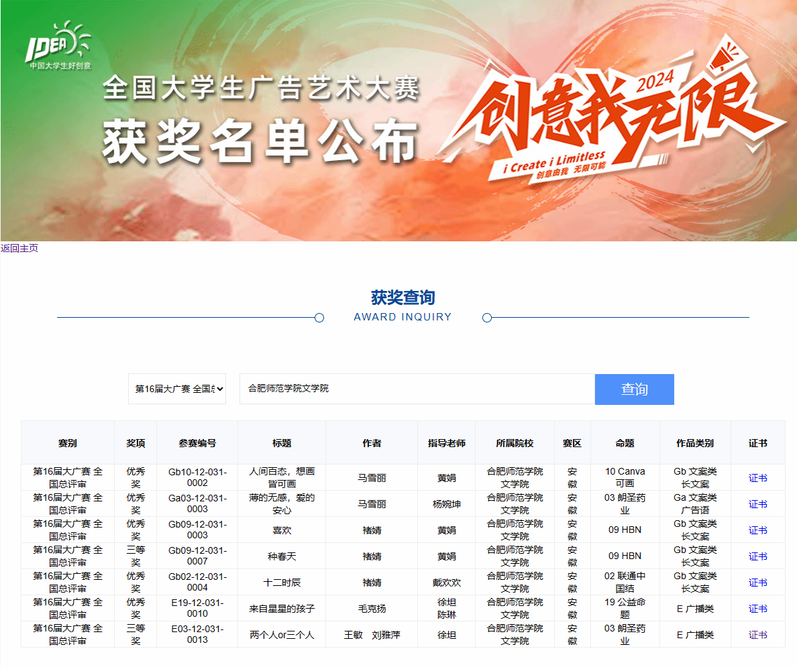The height and width of the screenshot is (667, 797).
Task: Click the 参赛编号 column header
Action: click(197, 443)
